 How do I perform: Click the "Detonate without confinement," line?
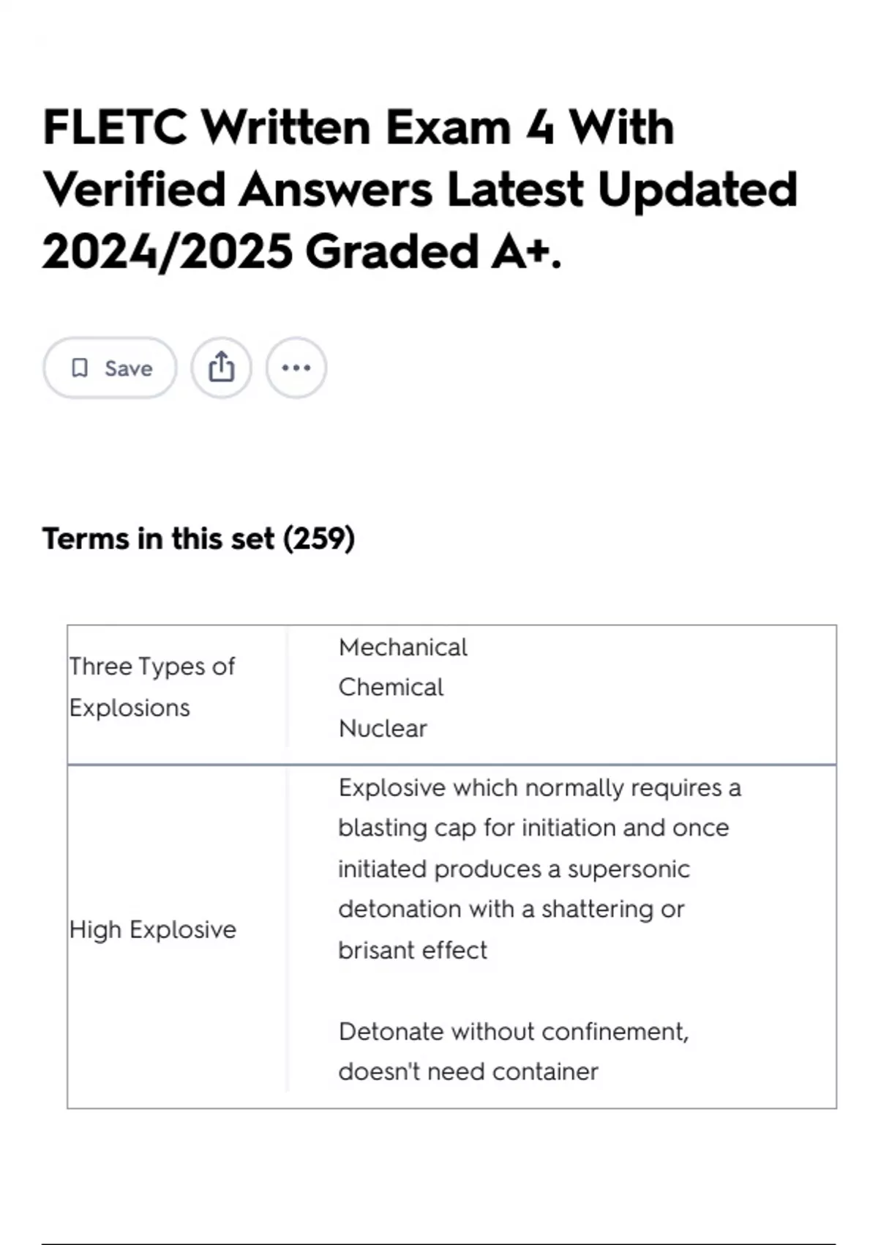pyautogui.click(x=514, y=1032)
